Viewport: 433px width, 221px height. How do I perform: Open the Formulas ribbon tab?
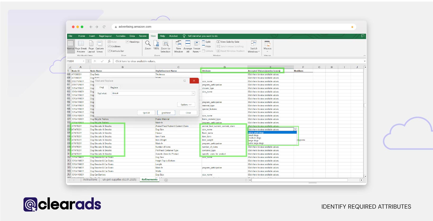click(x=121, y=36)
